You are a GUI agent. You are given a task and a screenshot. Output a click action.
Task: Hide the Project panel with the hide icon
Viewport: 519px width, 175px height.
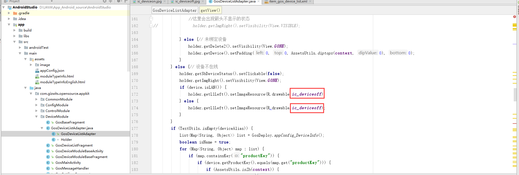[126, 1]
